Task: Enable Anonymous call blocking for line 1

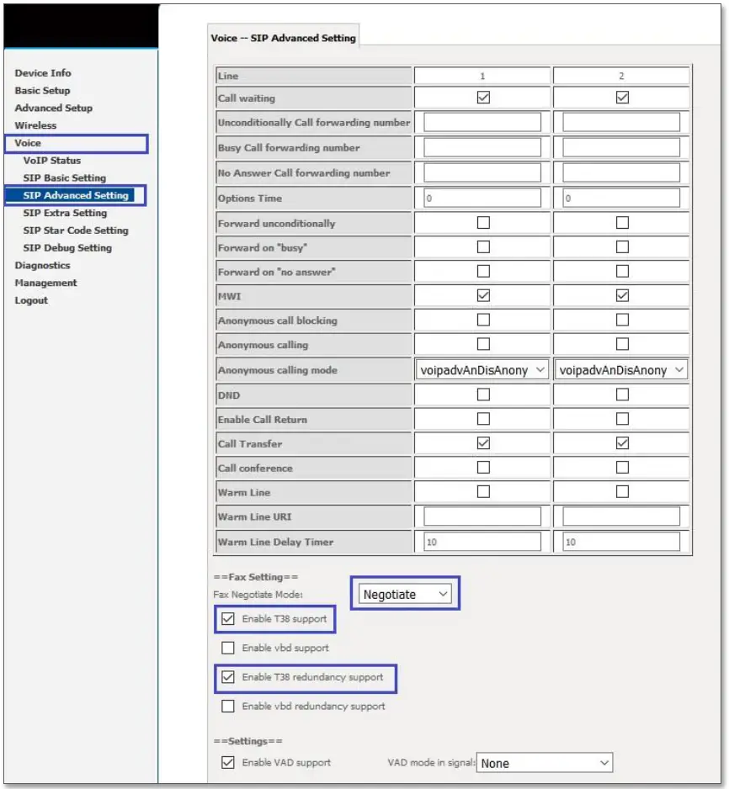Action: pos(481,320)
